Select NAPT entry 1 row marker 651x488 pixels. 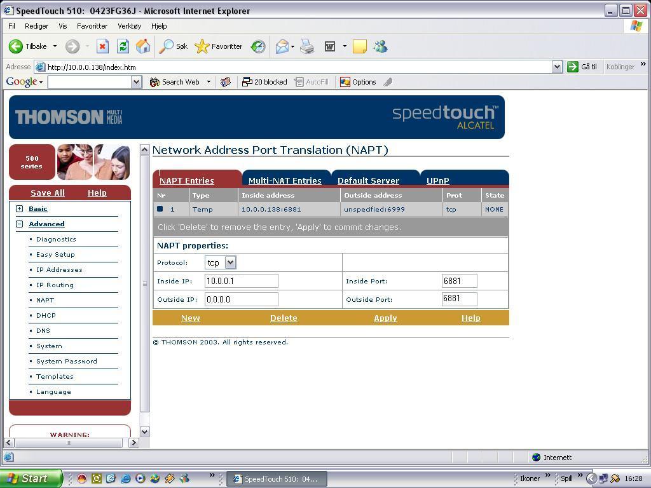coord(160,208)
